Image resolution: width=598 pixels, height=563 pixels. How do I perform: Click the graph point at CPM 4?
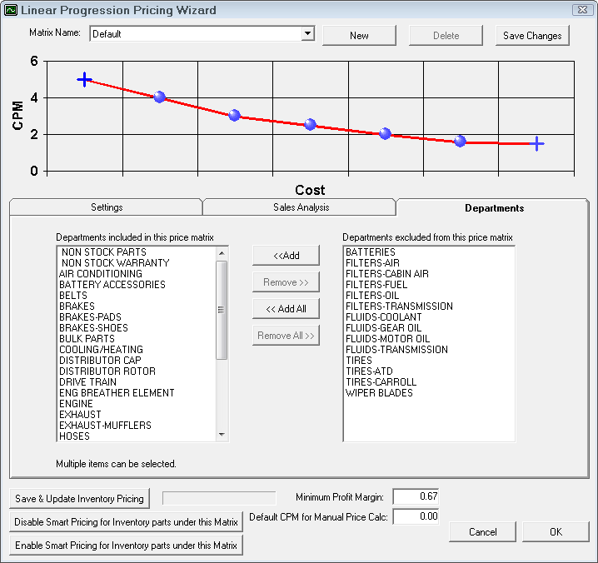click(159, 97)
